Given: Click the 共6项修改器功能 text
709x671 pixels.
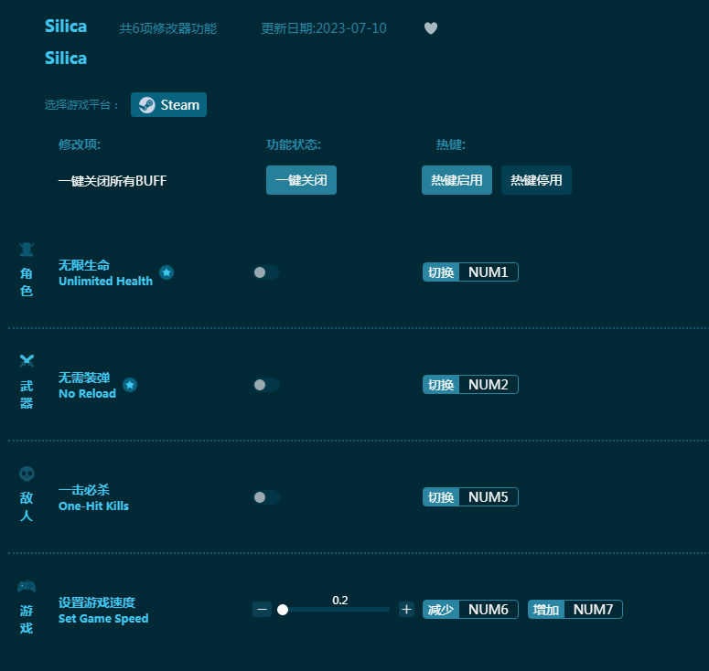Looking at the screenshot, I should (167, 28).
